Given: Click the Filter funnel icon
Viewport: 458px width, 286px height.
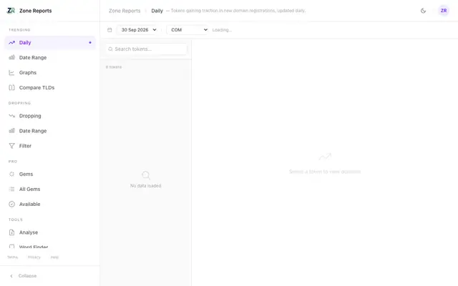Looking at the screenshot, I should [x=11, y=146].
